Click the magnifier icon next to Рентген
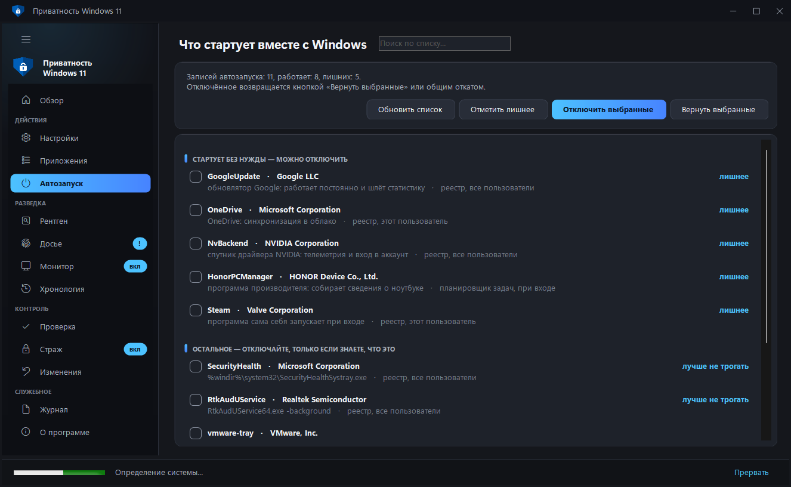Image resolution: width=791 pixels, height=487 pixels. click(x=26, y=221)
